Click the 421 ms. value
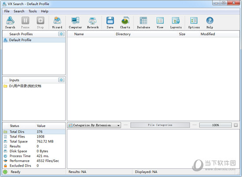This screenshot has width=242, height=177. 43,156
